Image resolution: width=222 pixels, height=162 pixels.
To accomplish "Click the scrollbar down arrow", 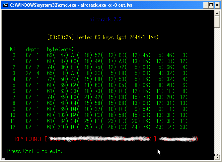I will (x=217, y=157).
